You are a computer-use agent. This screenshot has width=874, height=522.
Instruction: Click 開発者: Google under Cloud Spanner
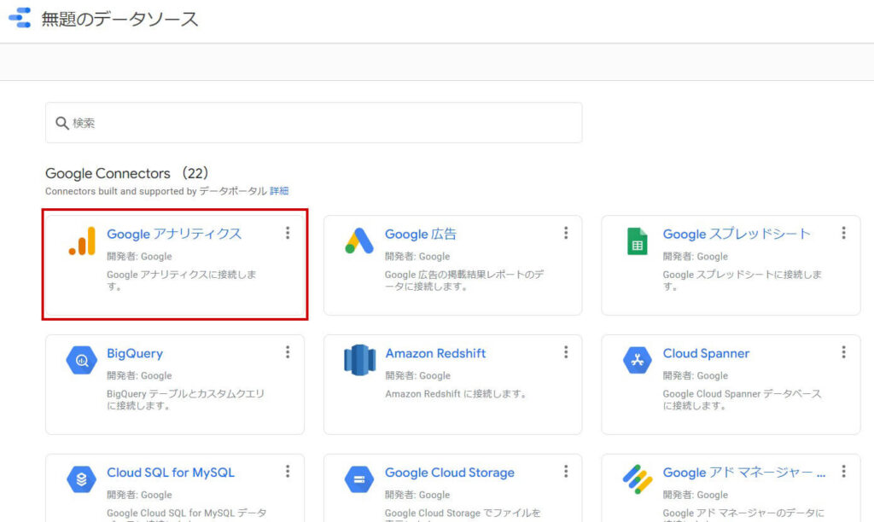[695, 375]
